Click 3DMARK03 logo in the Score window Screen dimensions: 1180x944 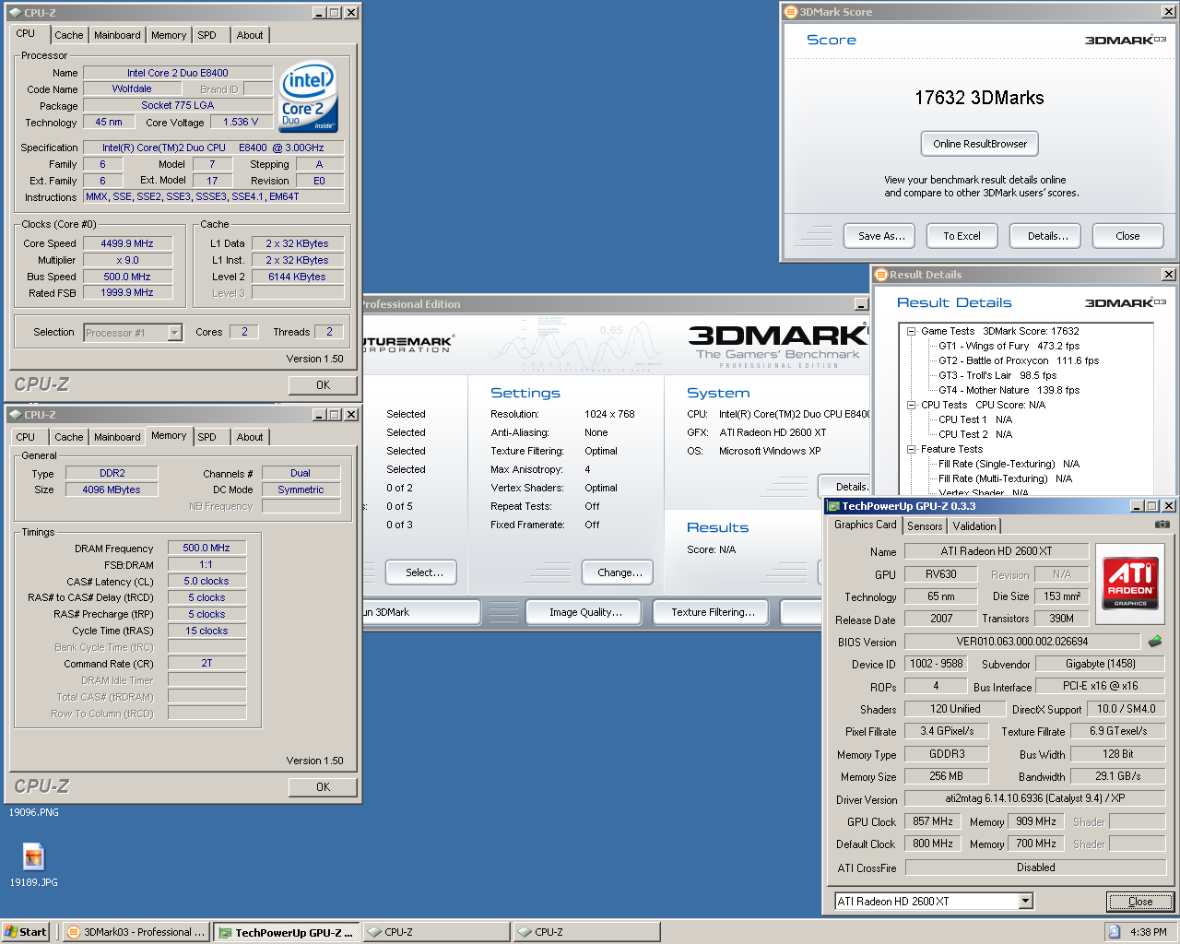coord(1125,40)
